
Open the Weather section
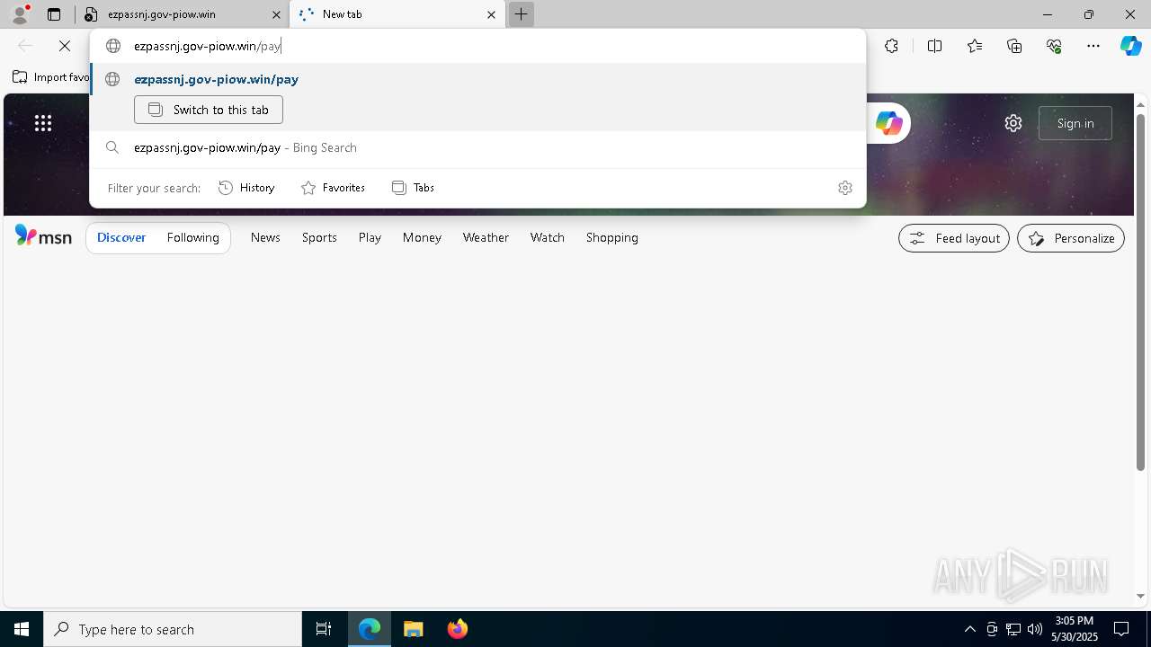tap(486, 237)
